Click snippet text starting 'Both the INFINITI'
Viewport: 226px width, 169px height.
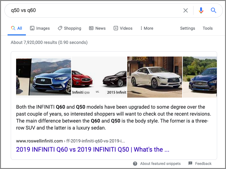tap(114, 117)
